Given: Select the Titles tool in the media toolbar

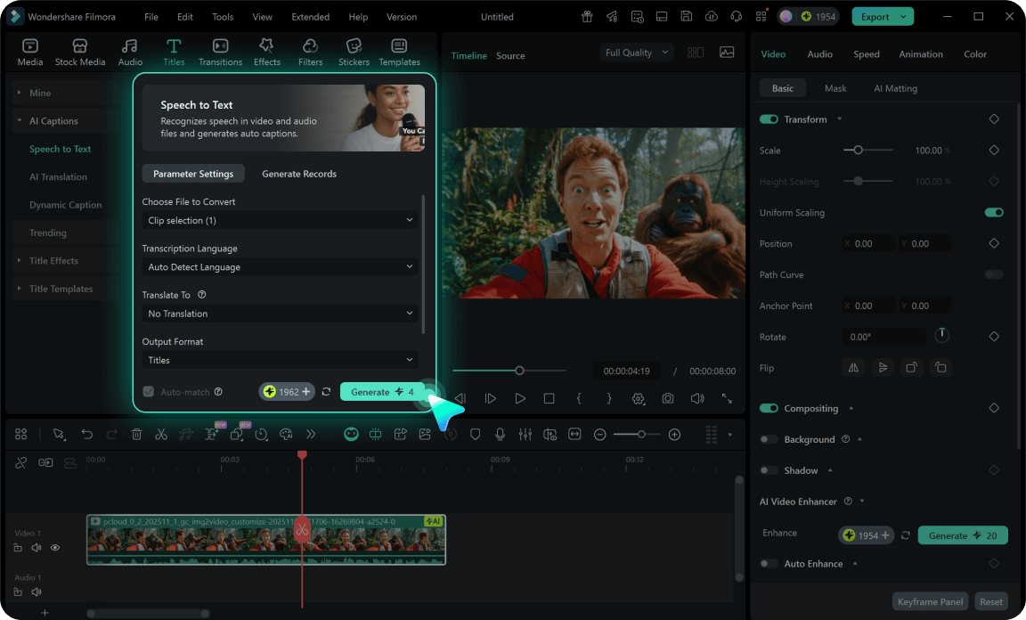Looking at the screenshot, I should pyautogui.click(x=174, y=51).
